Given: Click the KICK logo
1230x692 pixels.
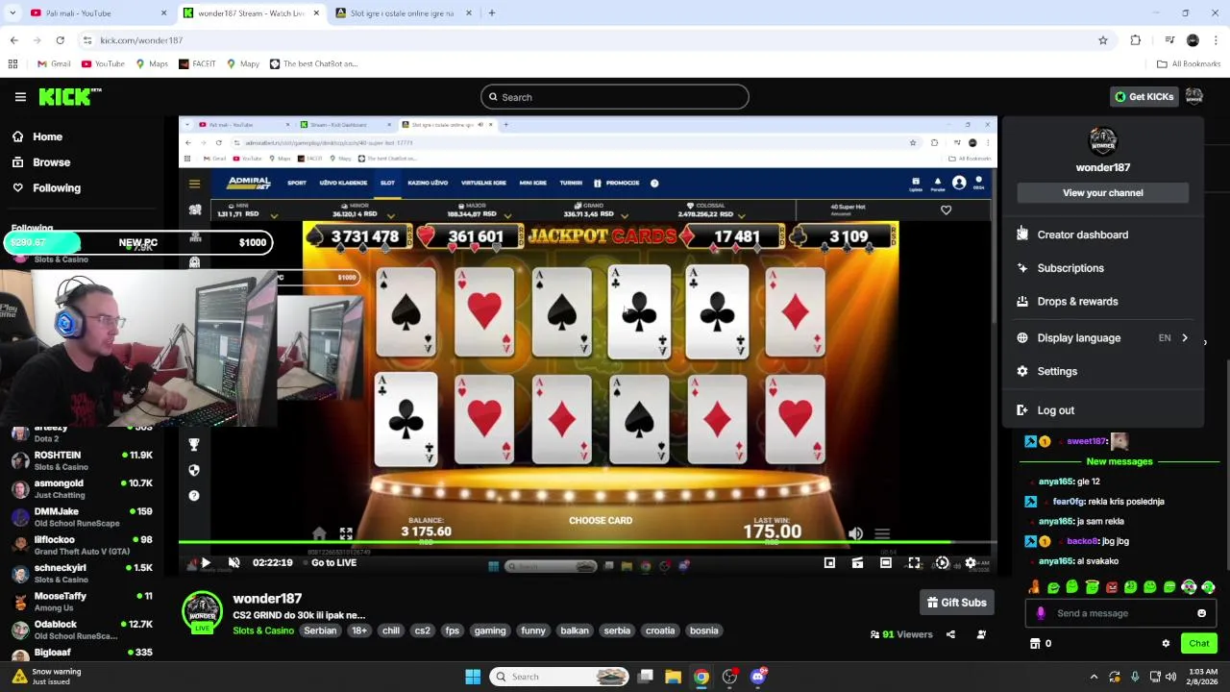Looking at the screenshot, I should tap(70, 96).
